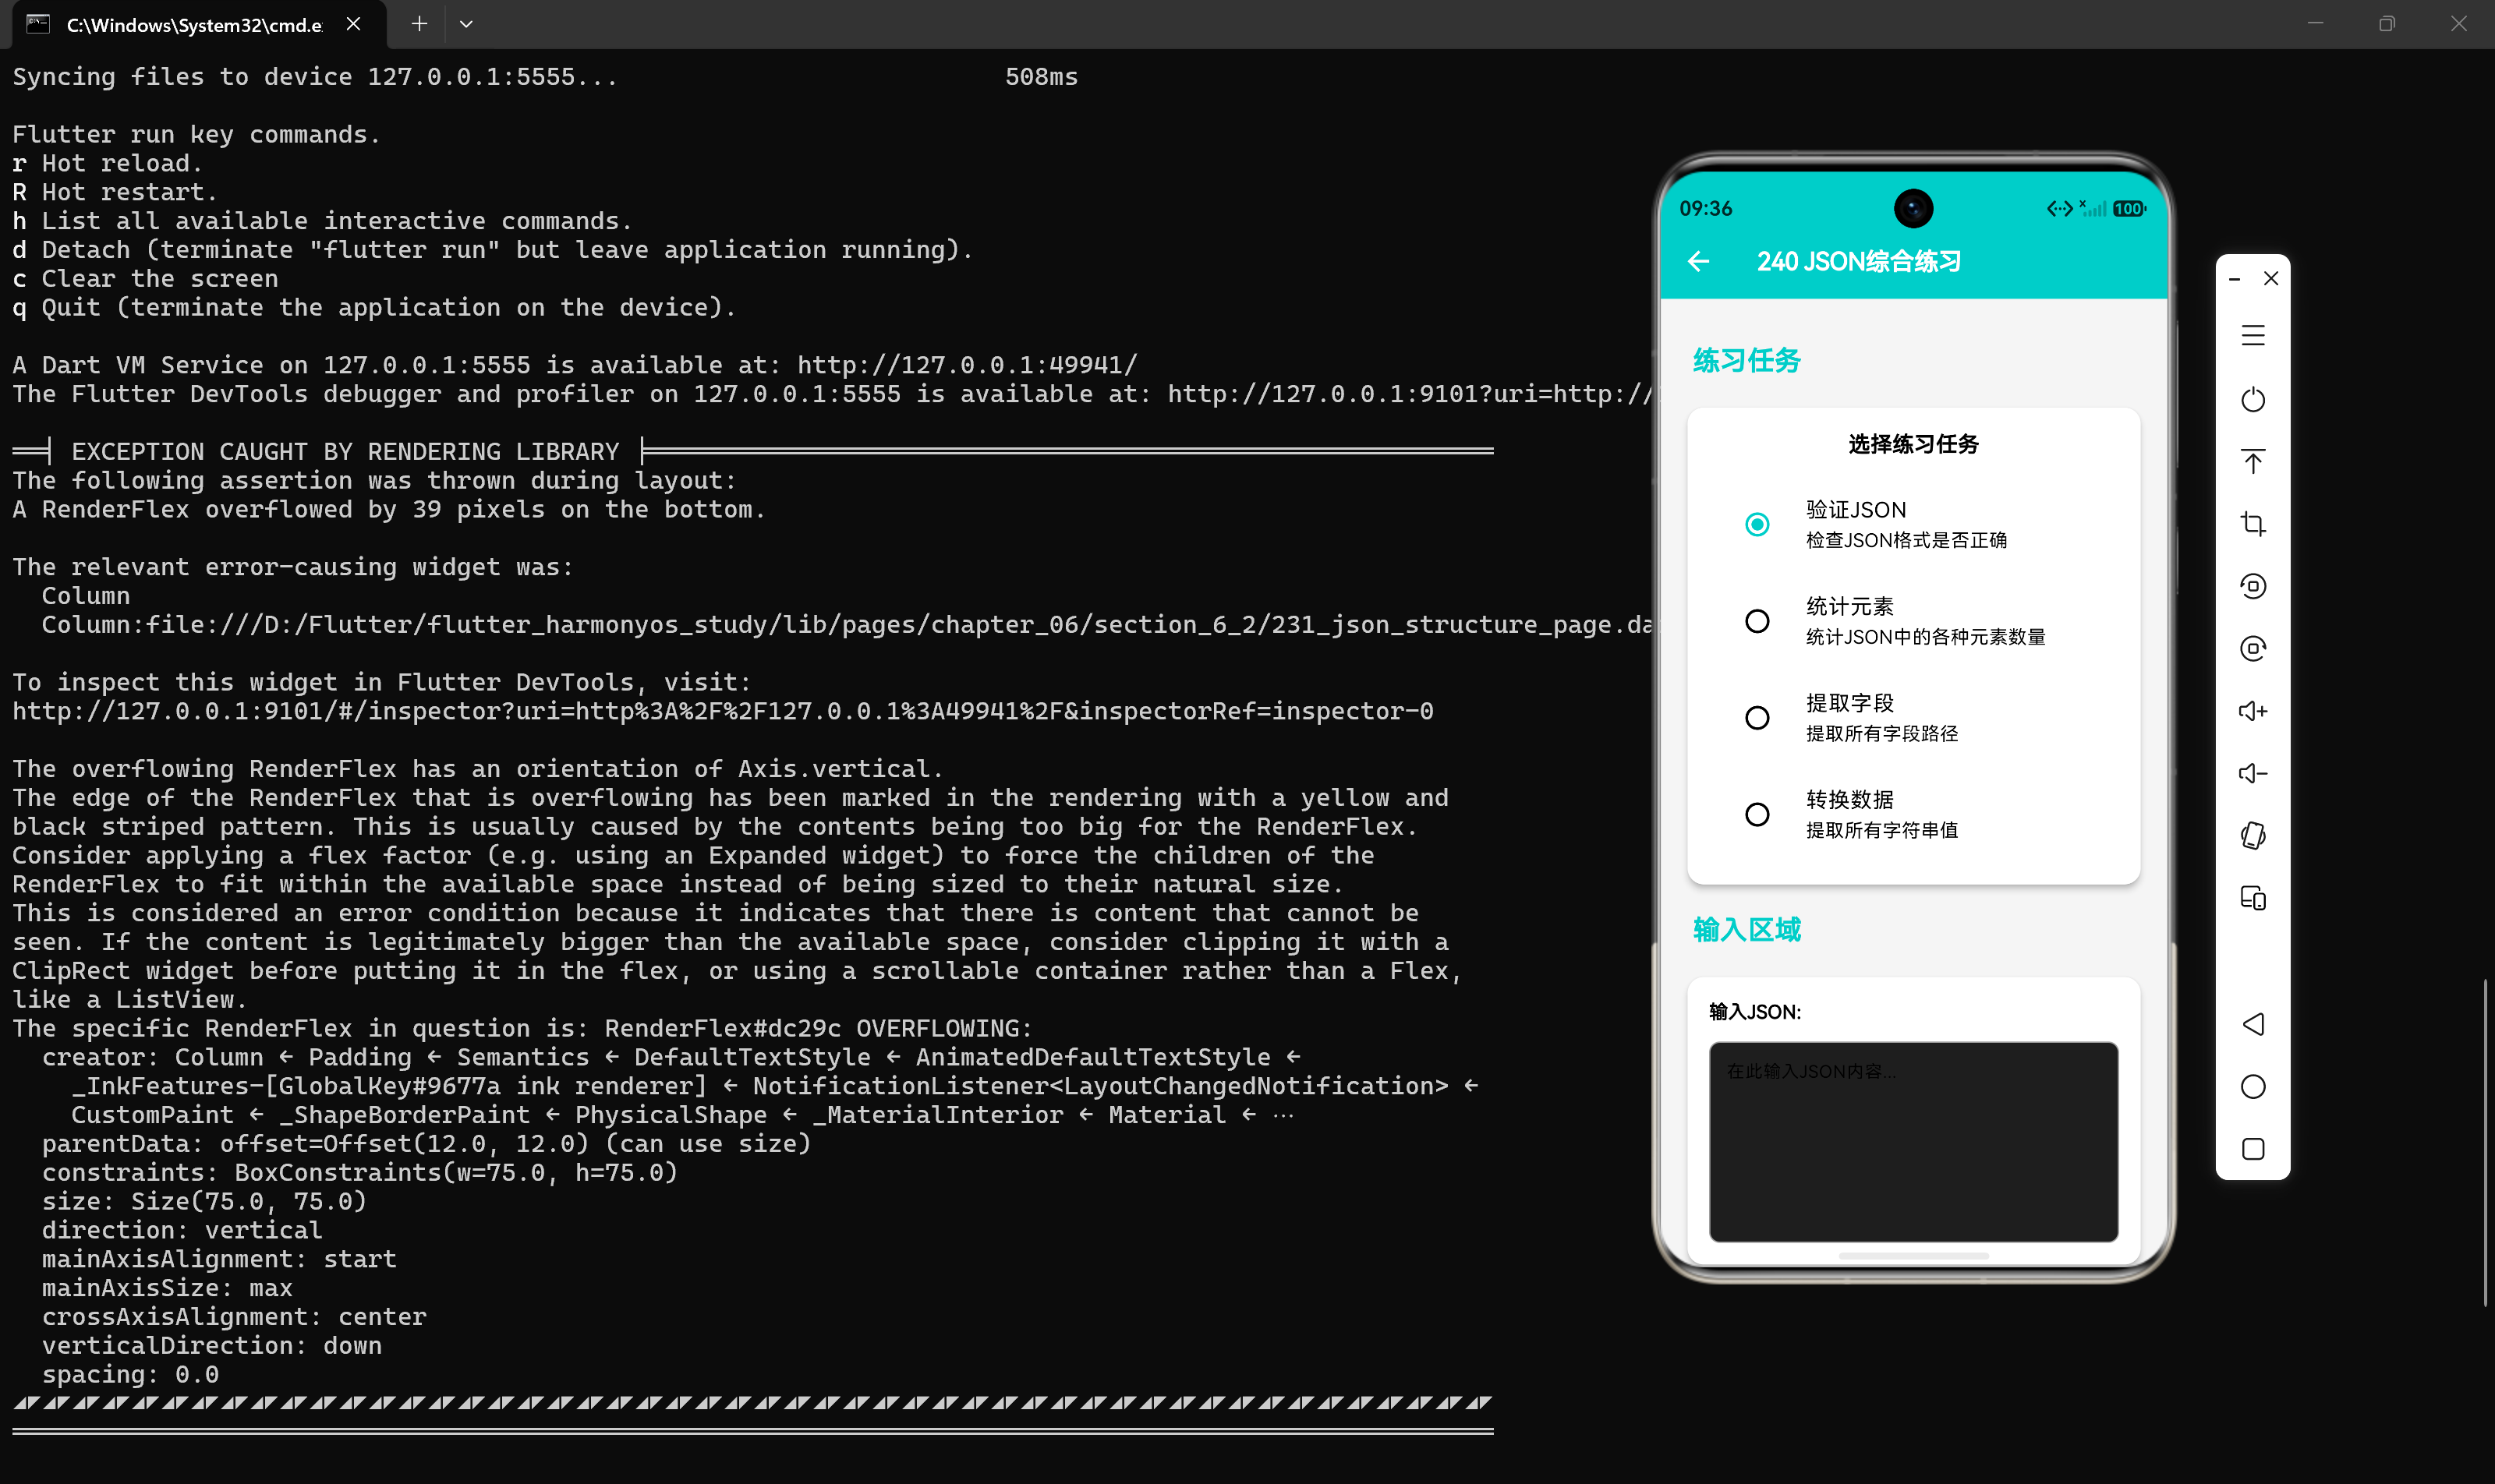Click the DevTools inspector URL

click(722, 711)
